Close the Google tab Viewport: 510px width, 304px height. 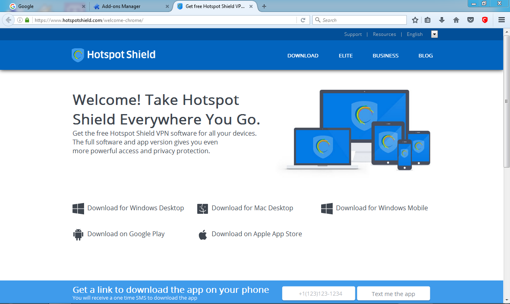pos(83,6)
